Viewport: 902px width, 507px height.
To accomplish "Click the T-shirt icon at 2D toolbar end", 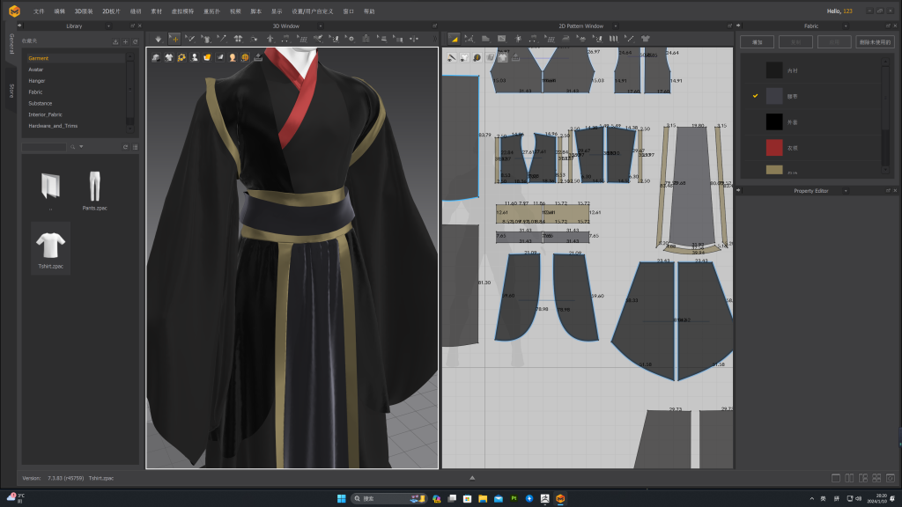I will (x=646, y=39).
